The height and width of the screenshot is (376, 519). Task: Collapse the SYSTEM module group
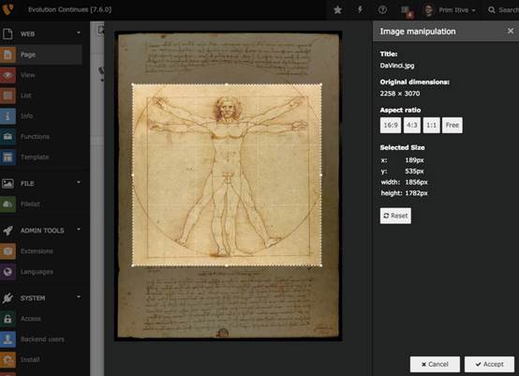coord(79,297)
